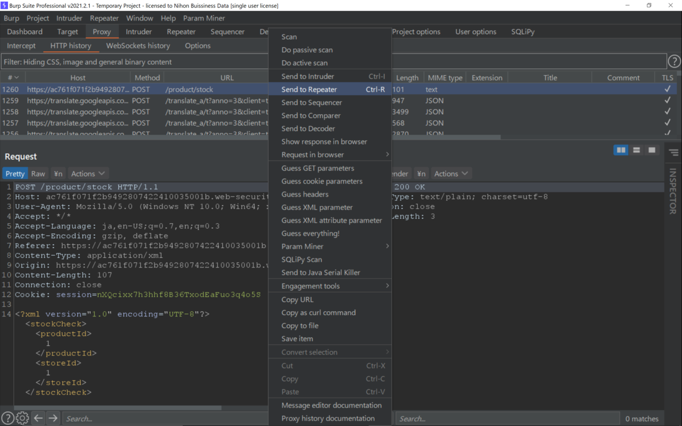This screenshot has height=426, width=682.
Task: Choose Send to Intruder menu item
Action: point(330,76)
